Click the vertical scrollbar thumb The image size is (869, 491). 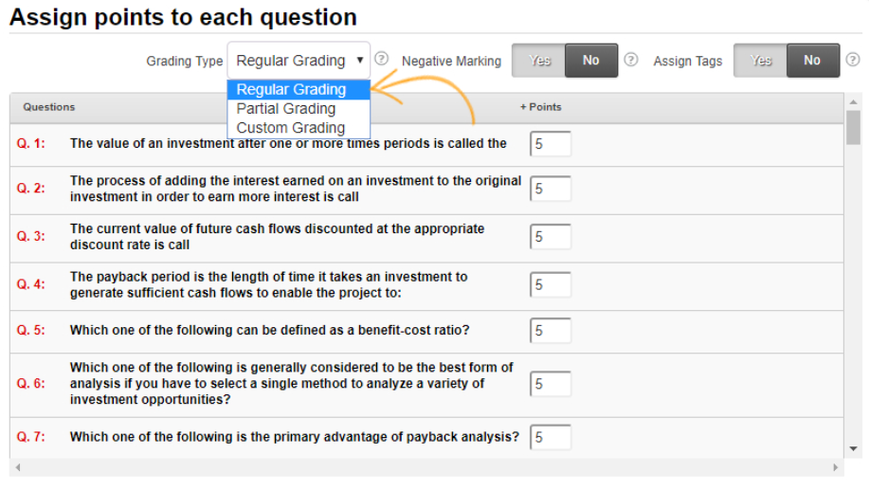[x=853, y=127]
